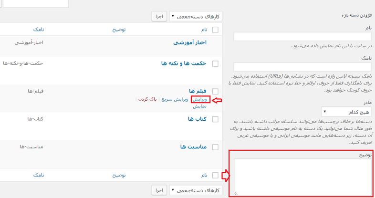Click top اجرا apply button
The image size is (375, 198).
[x=159, y=17]
